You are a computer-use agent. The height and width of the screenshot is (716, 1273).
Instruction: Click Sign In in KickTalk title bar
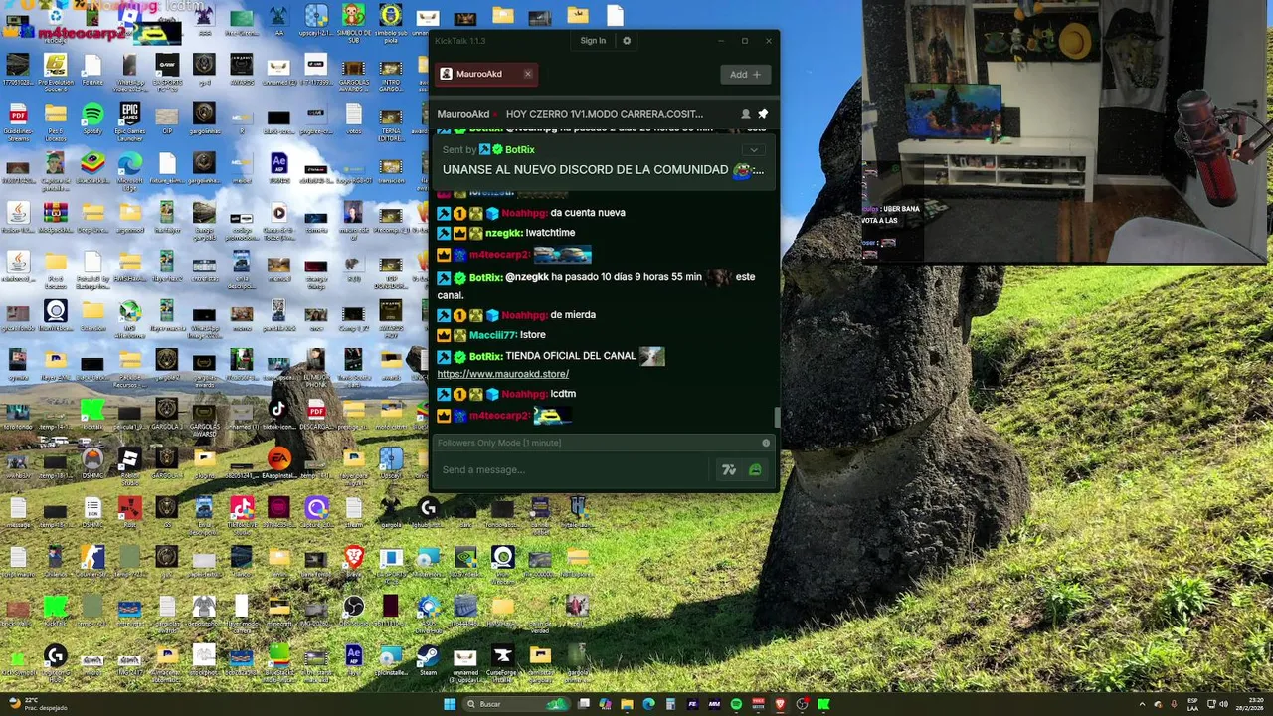point(593,41)
